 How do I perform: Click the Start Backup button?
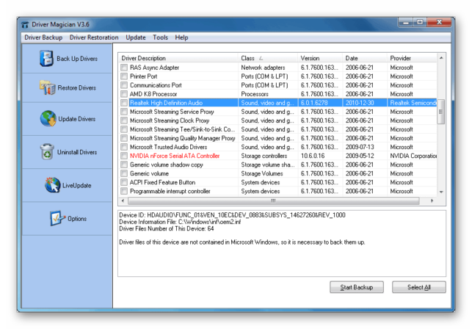point(357,287)
